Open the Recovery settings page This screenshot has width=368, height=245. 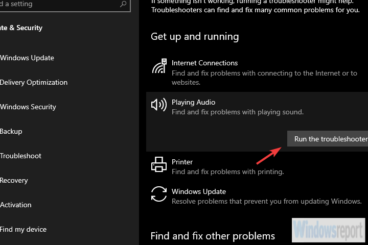tap(14, 181)
